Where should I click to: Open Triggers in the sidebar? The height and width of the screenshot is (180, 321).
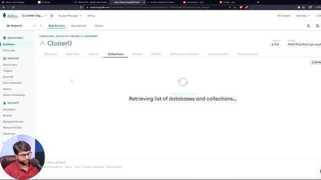click(8, 71)
